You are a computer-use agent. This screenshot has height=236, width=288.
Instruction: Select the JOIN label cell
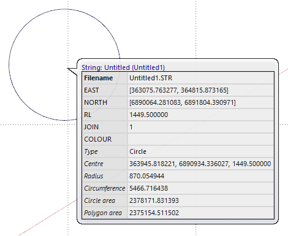(x=105, y=127)
